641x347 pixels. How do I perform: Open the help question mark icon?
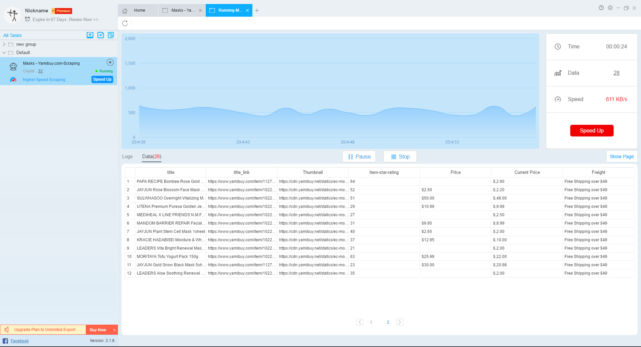[601, 8]
